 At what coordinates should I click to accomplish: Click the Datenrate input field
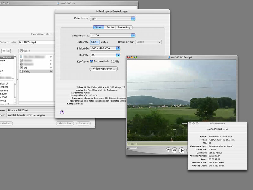95,42
